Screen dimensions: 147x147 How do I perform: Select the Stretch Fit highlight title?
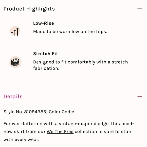[46, 54]
